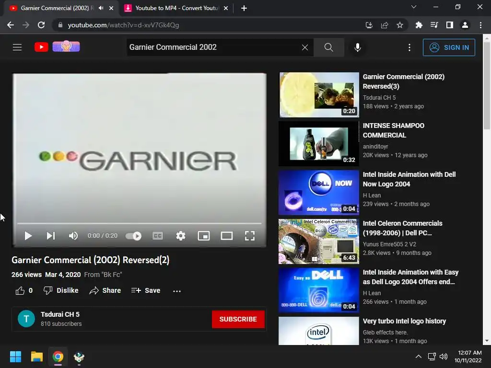Open more actions ellipsis under video
The image size is (491, 368).
tap(177, 291)
